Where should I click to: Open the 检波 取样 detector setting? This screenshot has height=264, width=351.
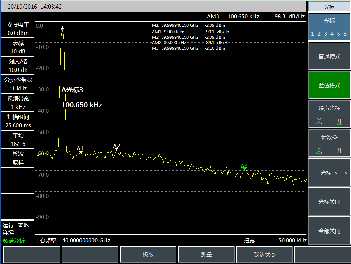(18, 158)
